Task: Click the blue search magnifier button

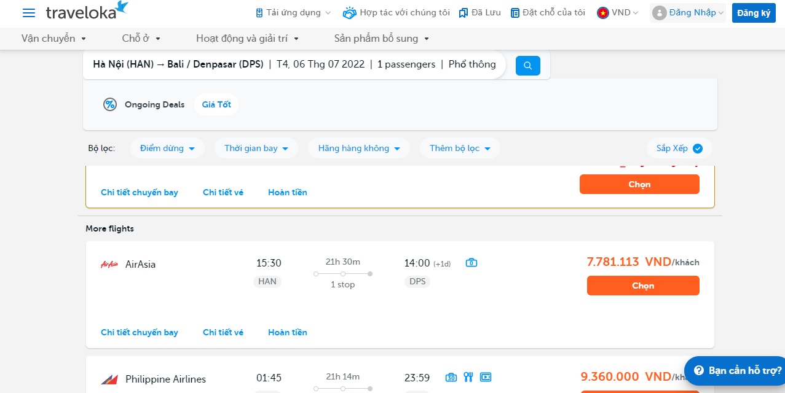Action: pos(527,66)
